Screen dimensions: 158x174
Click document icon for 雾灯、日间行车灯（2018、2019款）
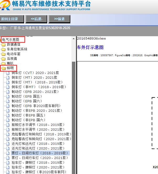pos(8,153)
